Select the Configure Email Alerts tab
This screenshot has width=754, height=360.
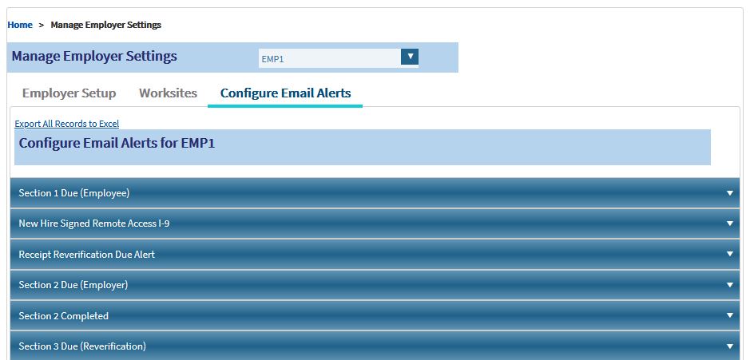[285, 93]
